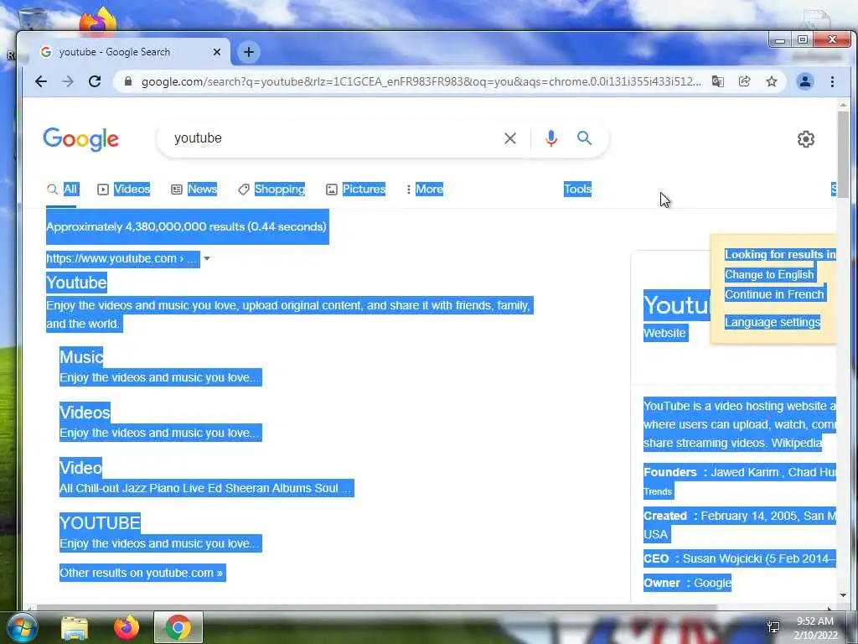Open the Pictures tab
Image resolution: width=858 pixels, height=644 pixels.
(355, 190)
